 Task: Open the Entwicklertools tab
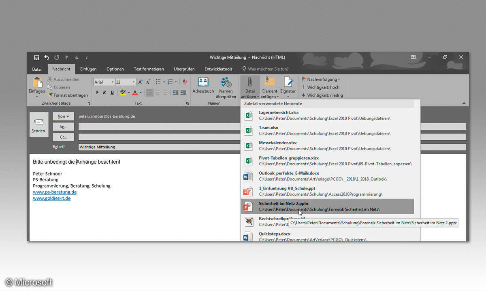pyautogui.click(x=218, y=69)
